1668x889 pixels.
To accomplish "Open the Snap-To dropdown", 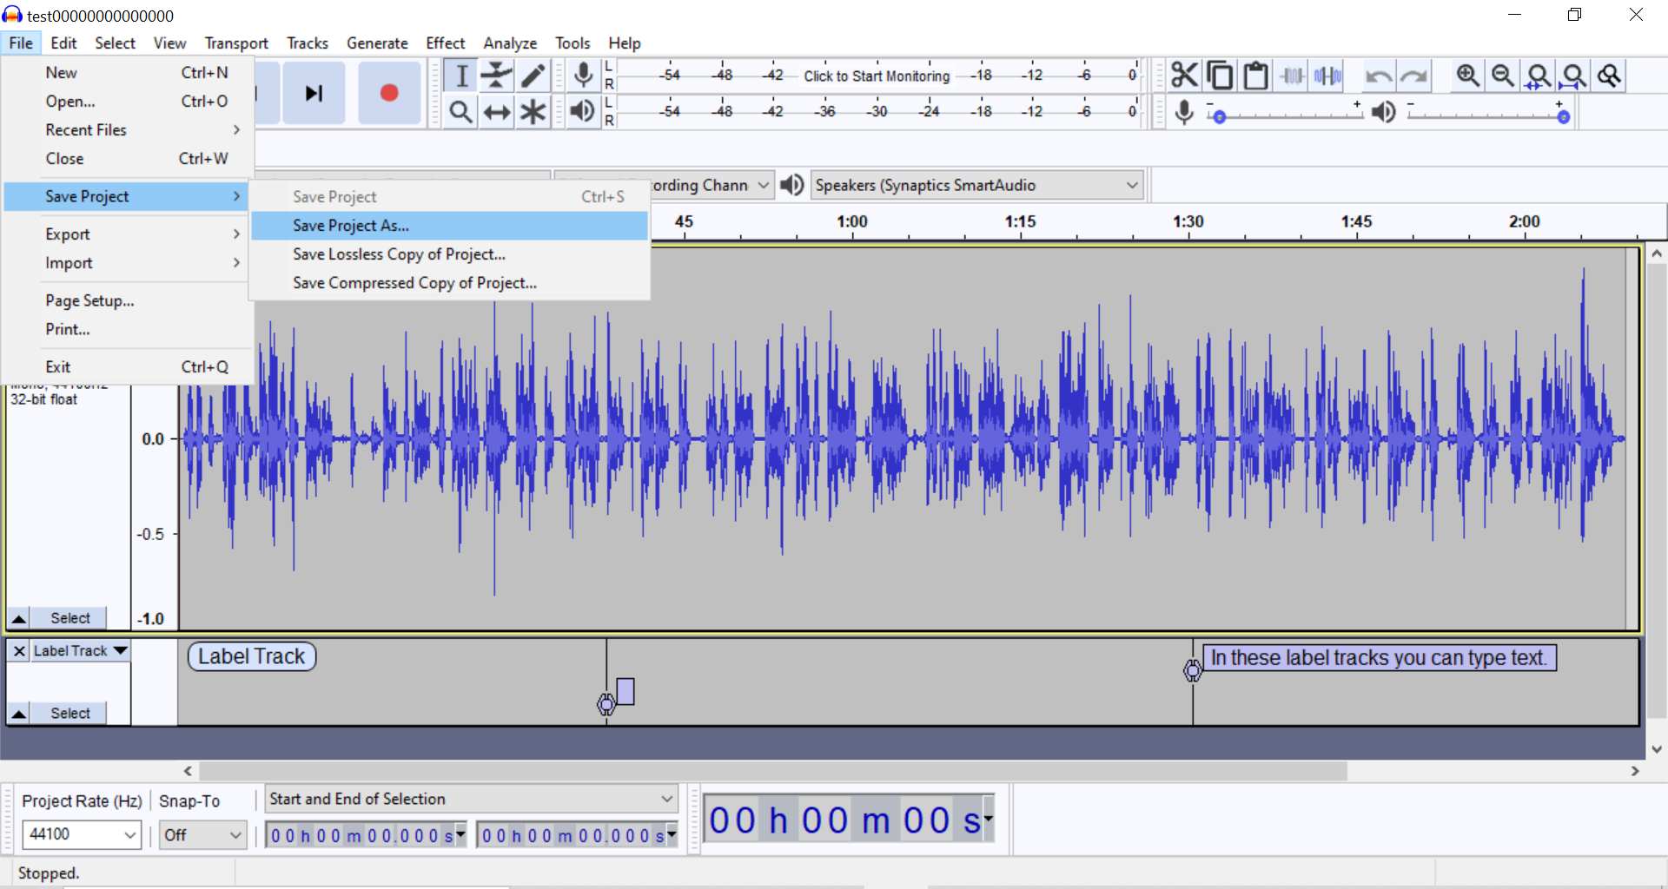I will click(202, 834).
